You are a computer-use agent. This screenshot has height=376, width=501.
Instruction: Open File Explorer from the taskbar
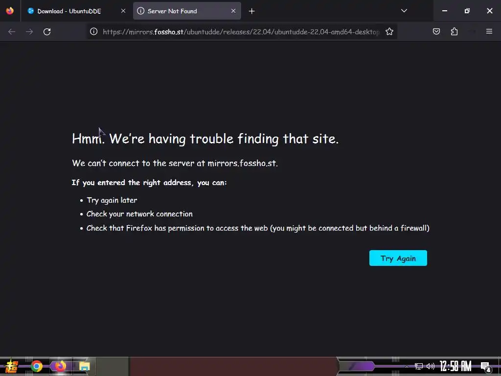click(x=84, y=366)
